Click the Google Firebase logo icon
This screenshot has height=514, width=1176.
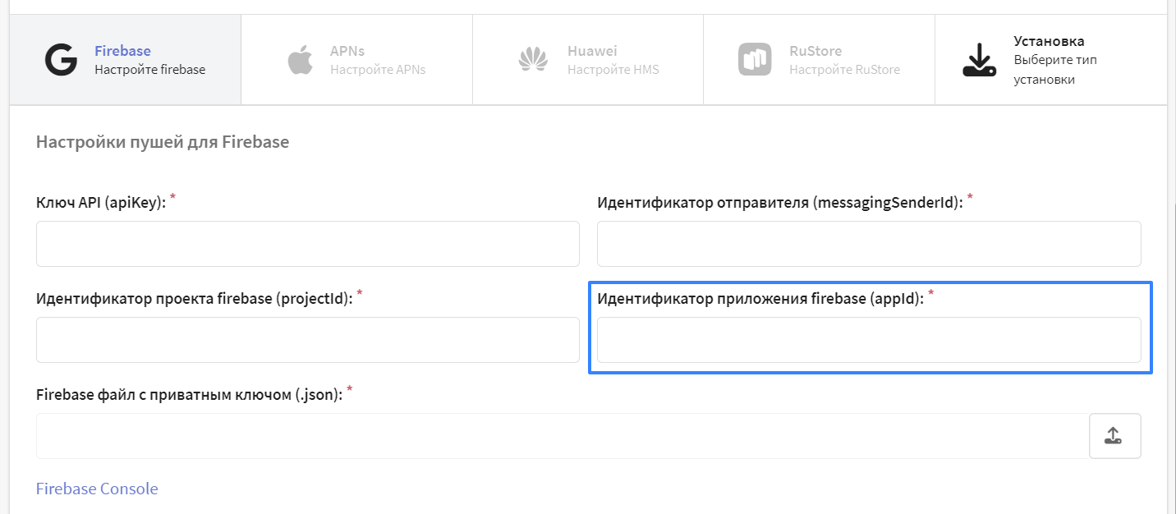(x=61, y=60)
